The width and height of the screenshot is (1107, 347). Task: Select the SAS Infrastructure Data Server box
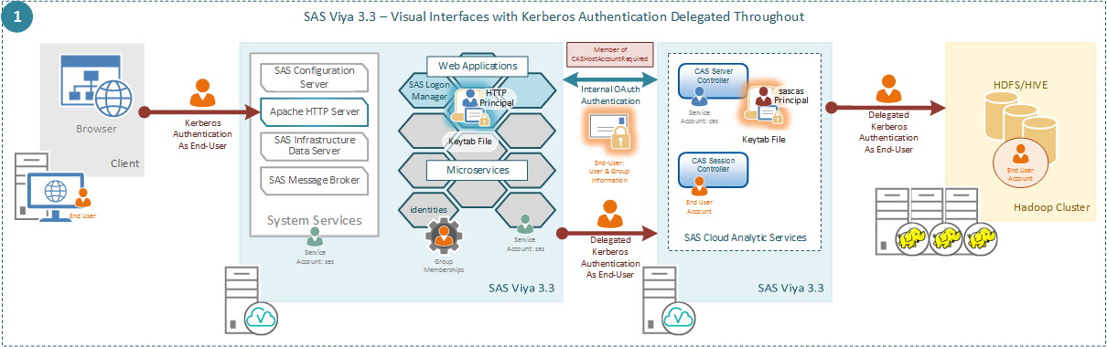[x=314, y=146]
